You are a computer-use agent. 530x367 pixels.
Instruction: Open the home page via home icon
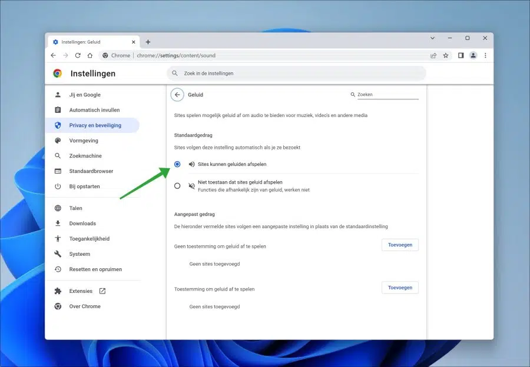[90, 55]
